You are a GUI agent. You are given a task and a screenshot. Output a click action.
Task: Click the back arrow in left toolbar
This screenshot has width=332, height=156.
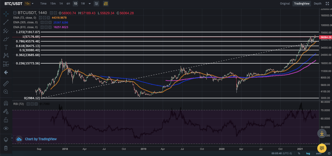[x=6, y=72]
